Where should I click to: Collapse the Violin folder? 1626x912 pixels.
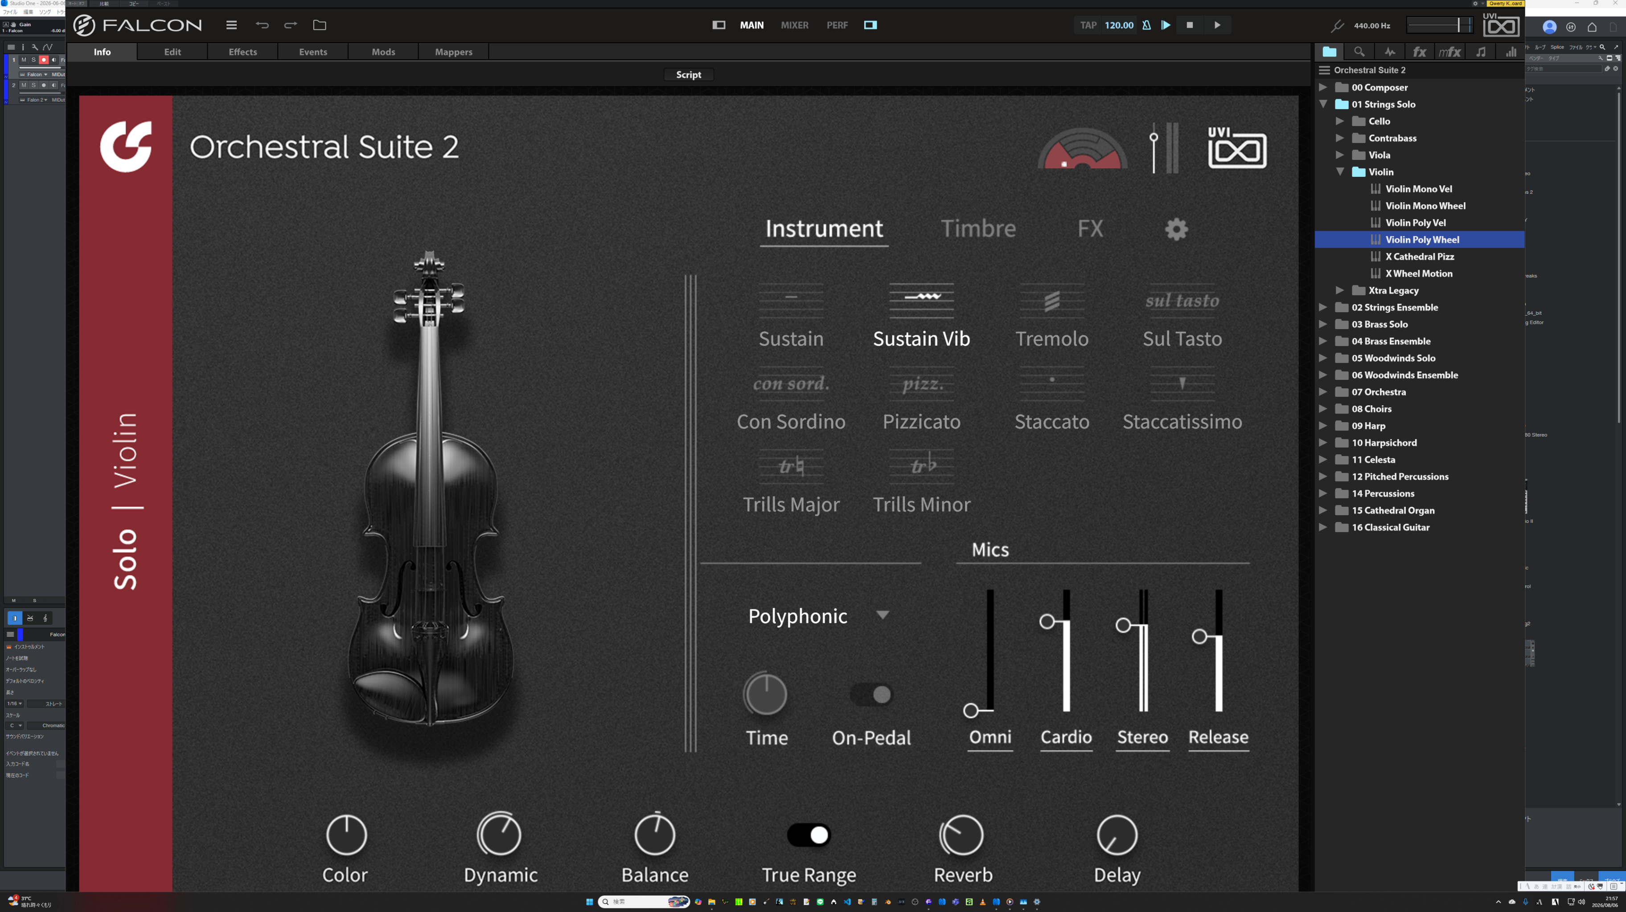click(1340, 171)
